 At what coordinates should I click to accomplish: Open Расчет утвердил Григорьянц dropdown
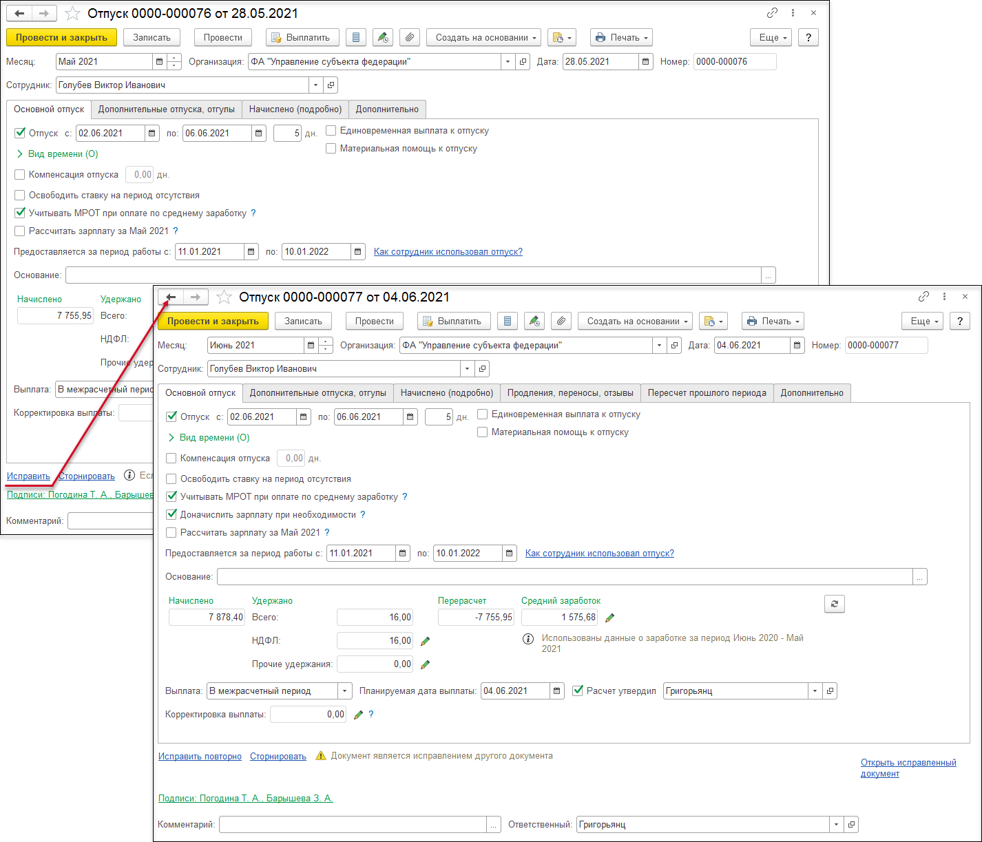(815, 691)
